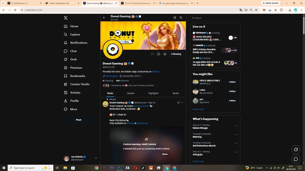Viewport: 305px width, 171px height.
Task: Follow yns
Action: (232, 101)
